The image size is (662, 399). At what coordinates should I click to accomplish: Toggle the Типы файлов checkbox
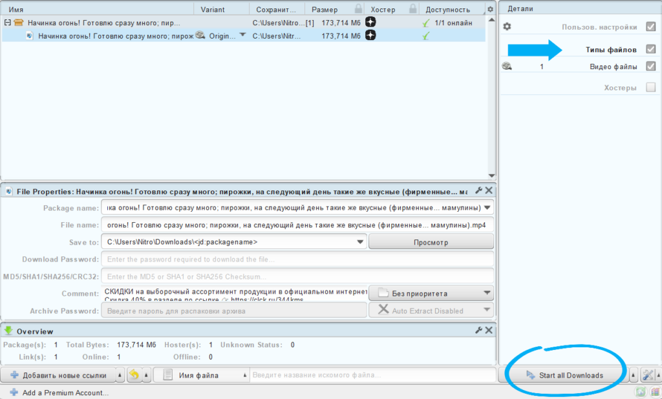pos(650,49)
